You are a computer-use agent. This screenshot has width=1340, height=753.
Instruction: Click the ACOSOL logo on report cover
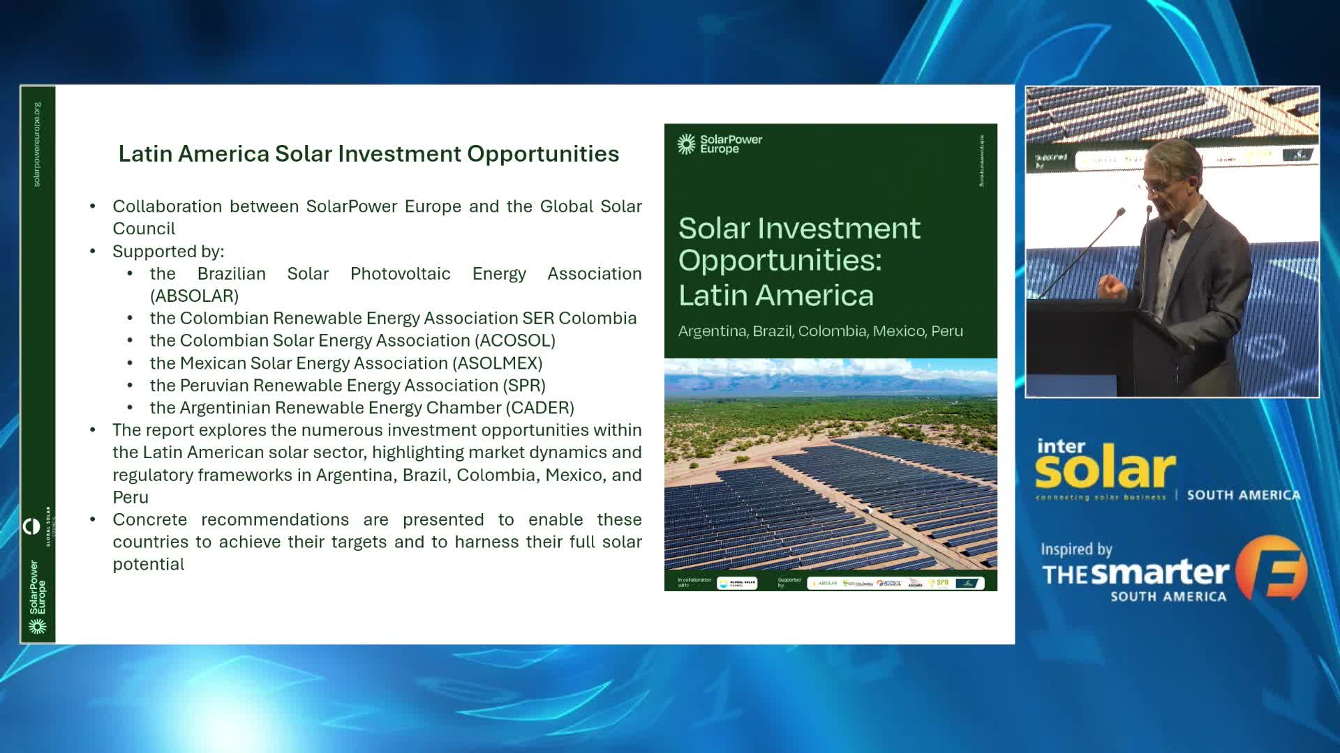[x=889, y=583]
